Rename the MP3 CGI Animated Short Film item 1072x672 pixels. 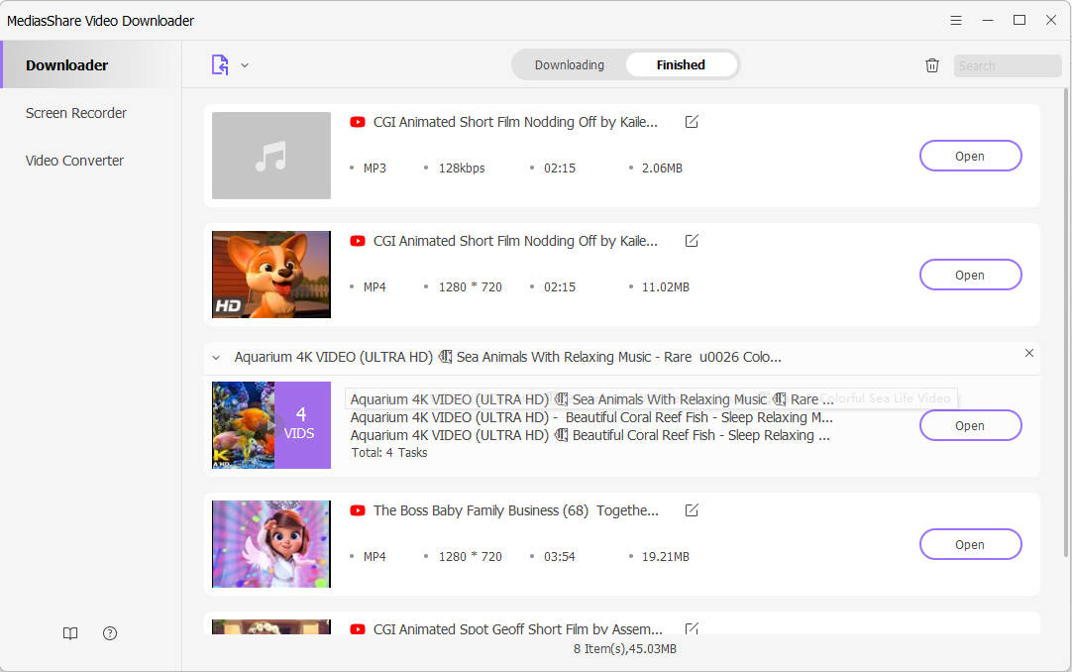pyautogui.click(x=692, y=122)
